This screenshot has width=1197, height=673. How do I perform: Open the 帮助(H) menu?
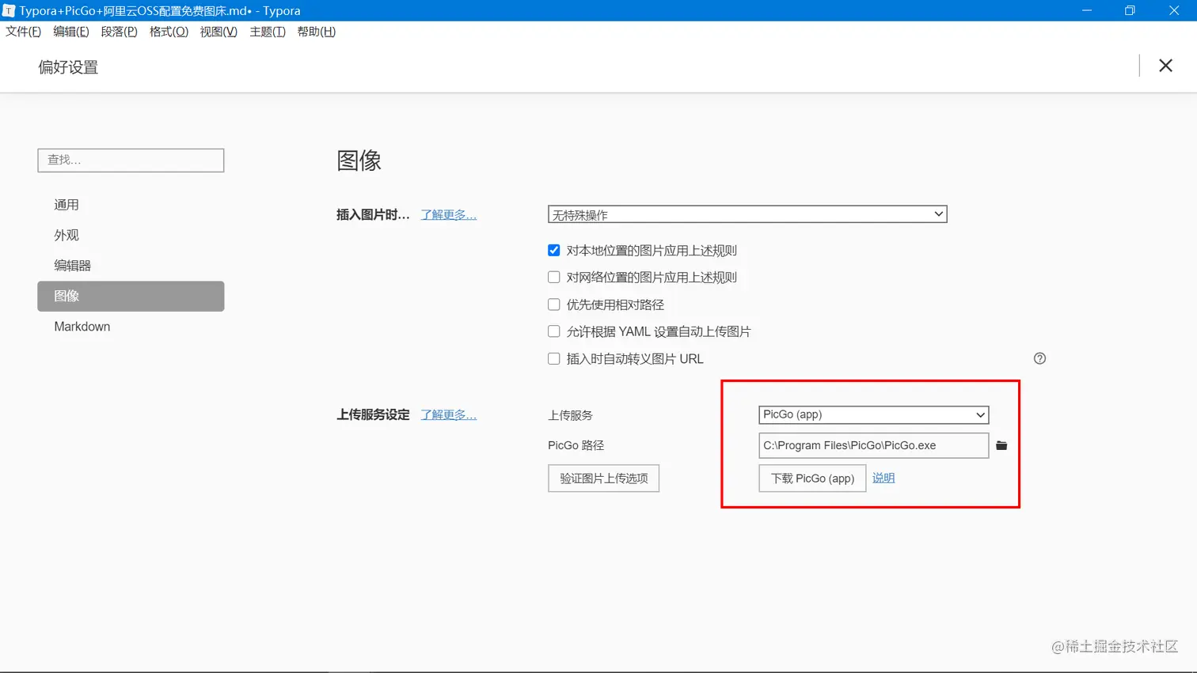coord(316,32)
